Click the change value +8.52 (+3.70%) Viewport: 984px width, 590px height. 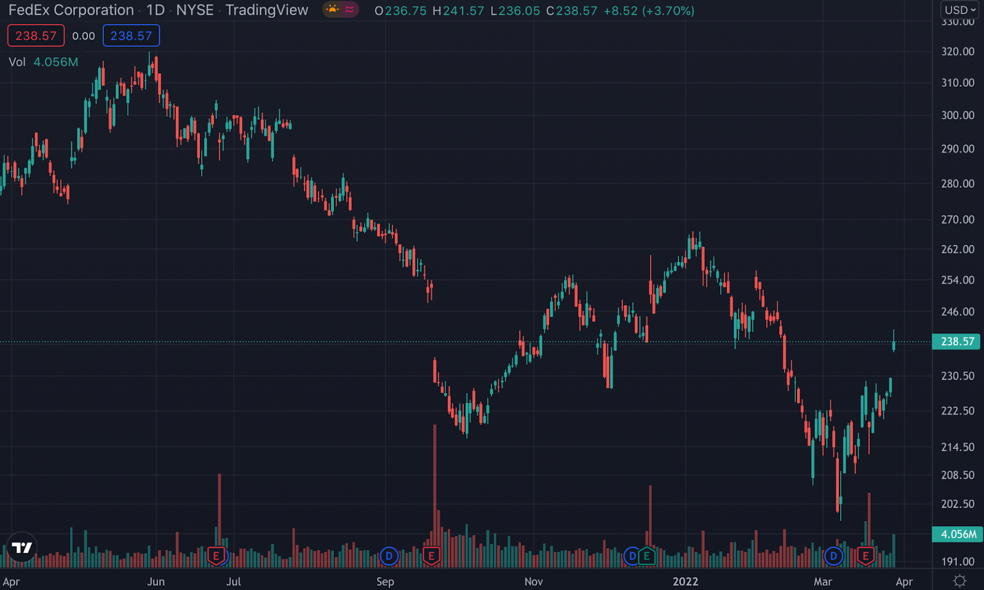649,10
